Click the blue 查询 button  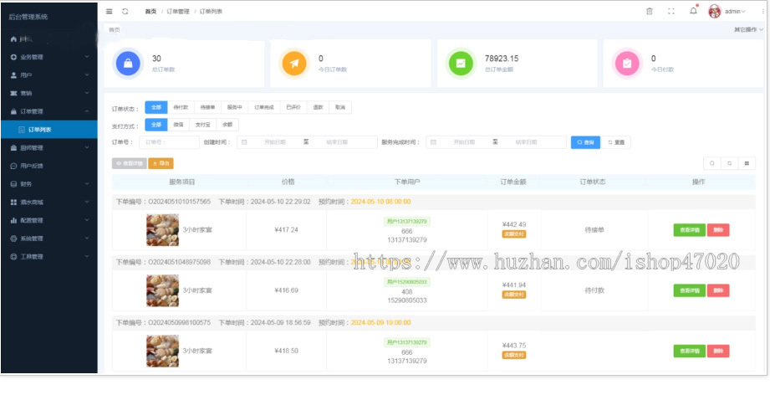coord(585,142)
